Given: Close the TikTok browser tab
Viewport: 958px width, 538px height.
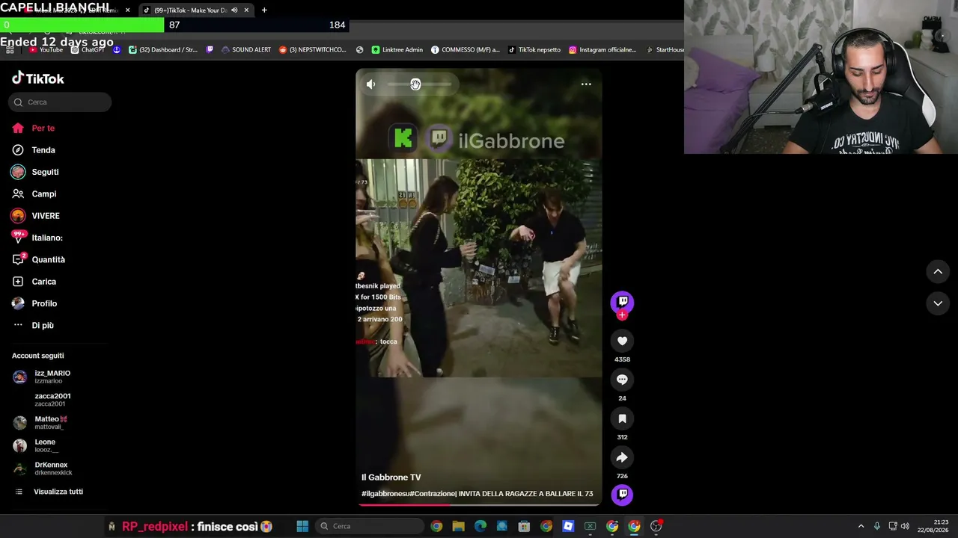Looking at the screenshot, I should tap(246, 10).
